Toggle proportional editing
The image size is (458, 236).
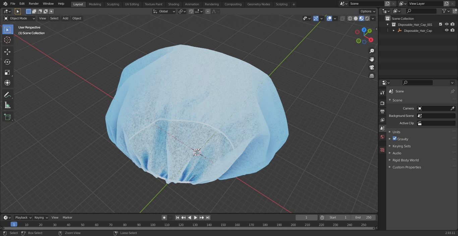point(208,11)
